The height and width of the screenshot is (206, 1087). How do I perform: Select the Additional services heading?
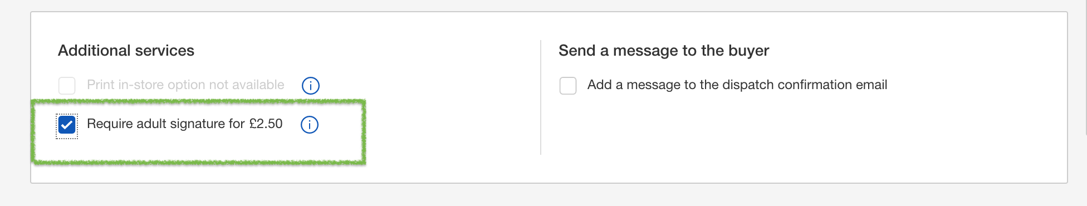coord(126,51)
